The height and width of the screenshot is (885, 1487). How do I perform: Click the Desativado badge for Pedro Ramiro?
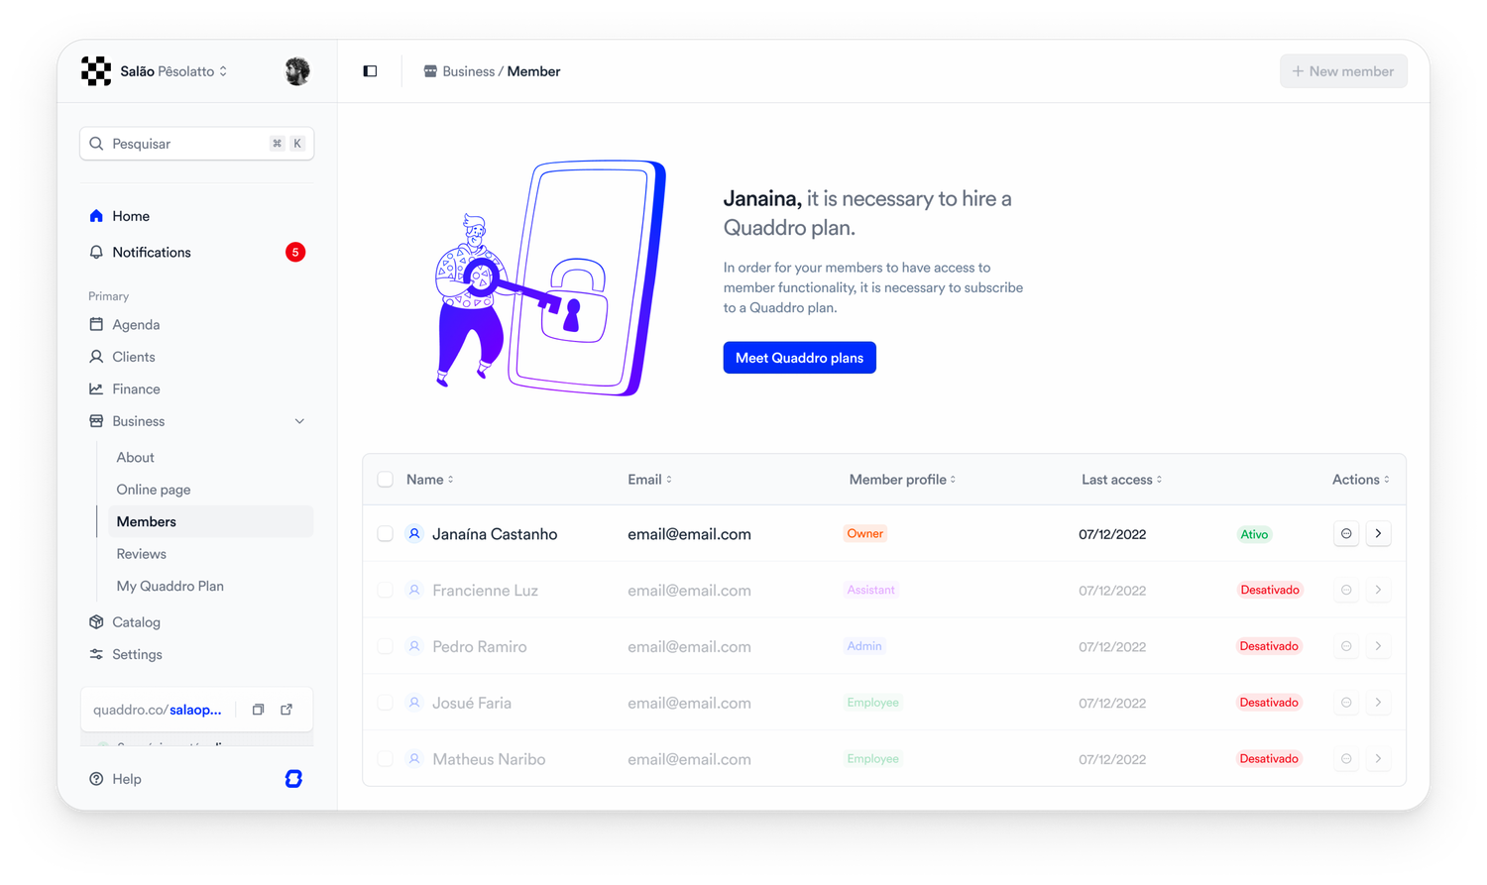(x=1269, y=646)
